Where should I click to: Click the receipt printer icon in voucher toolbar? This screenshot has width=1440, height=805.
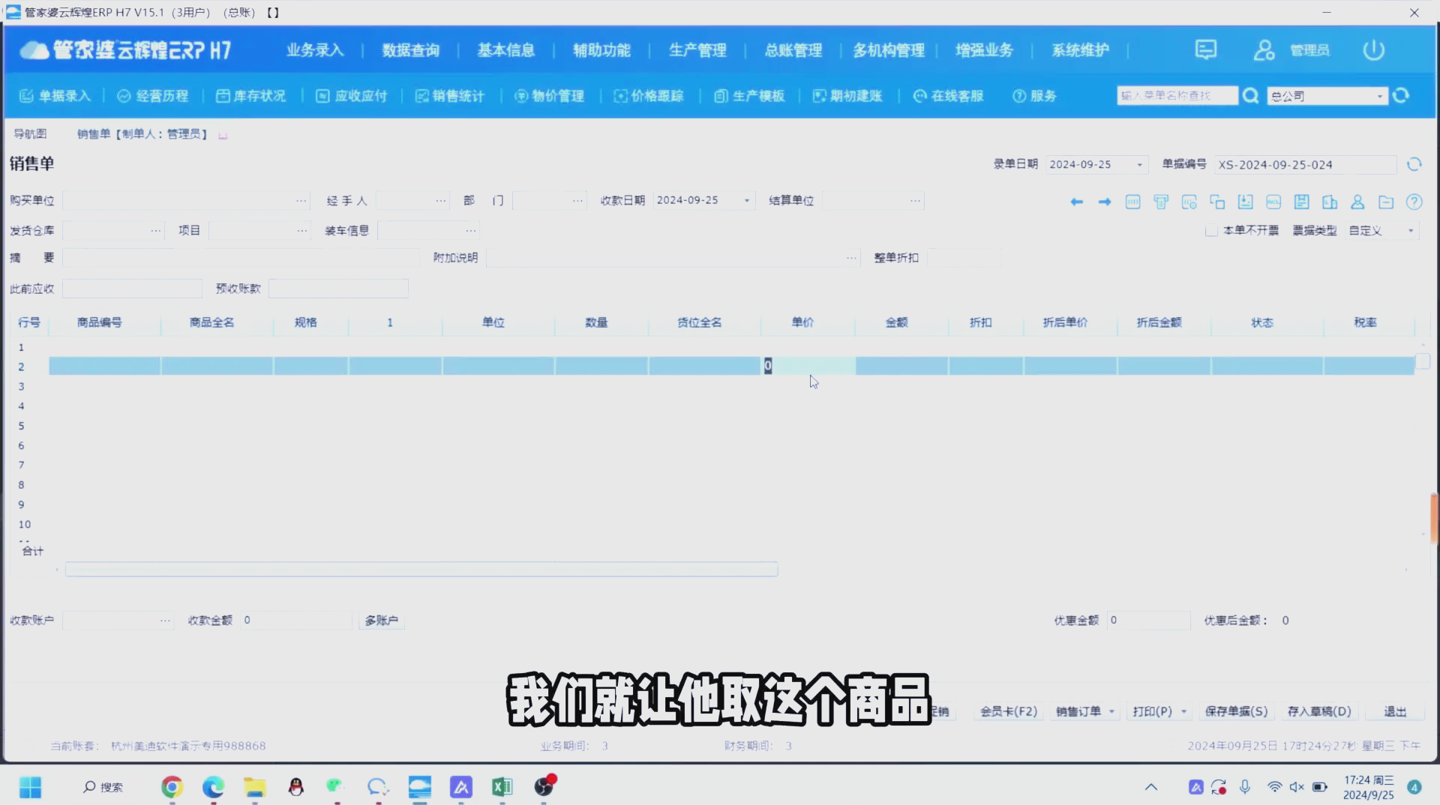[x=1161, y=202]
